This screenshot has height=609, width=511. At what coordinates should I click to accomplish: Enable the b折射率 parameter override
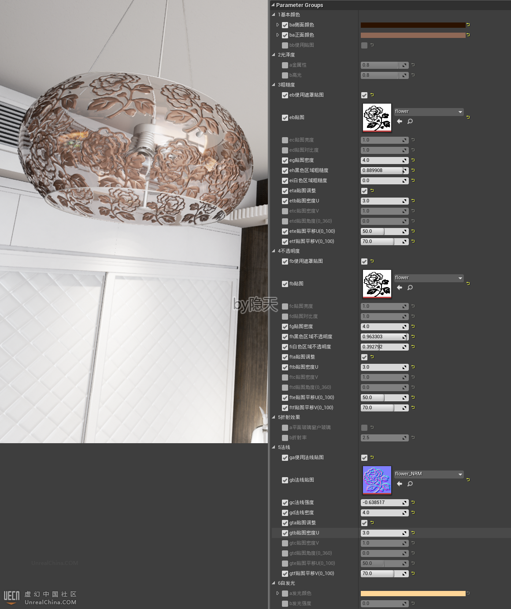[285, 438]
